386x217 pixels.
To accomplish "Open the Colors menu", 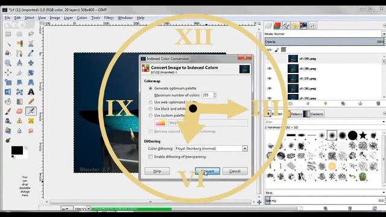I will (x=82, y=17).
